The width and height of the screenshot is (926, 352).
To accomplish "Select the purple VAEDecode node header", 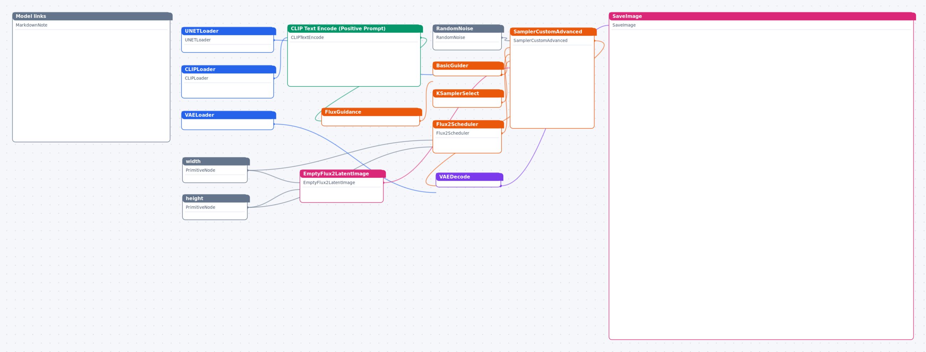I will [469, 177].
